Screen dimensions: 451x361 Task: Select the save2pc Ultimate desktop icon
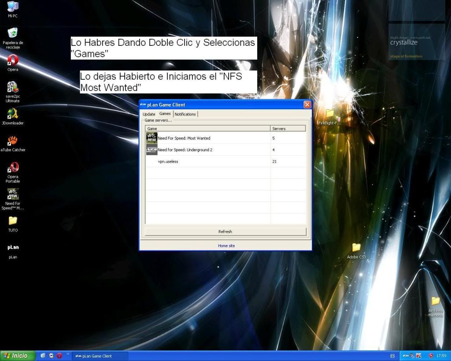(x=13, y=92)
